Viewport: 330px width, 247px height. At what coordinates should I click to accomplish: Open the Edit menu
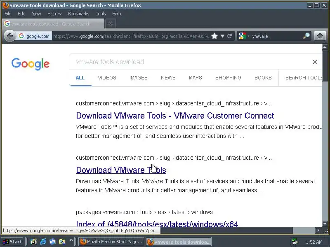21,14
